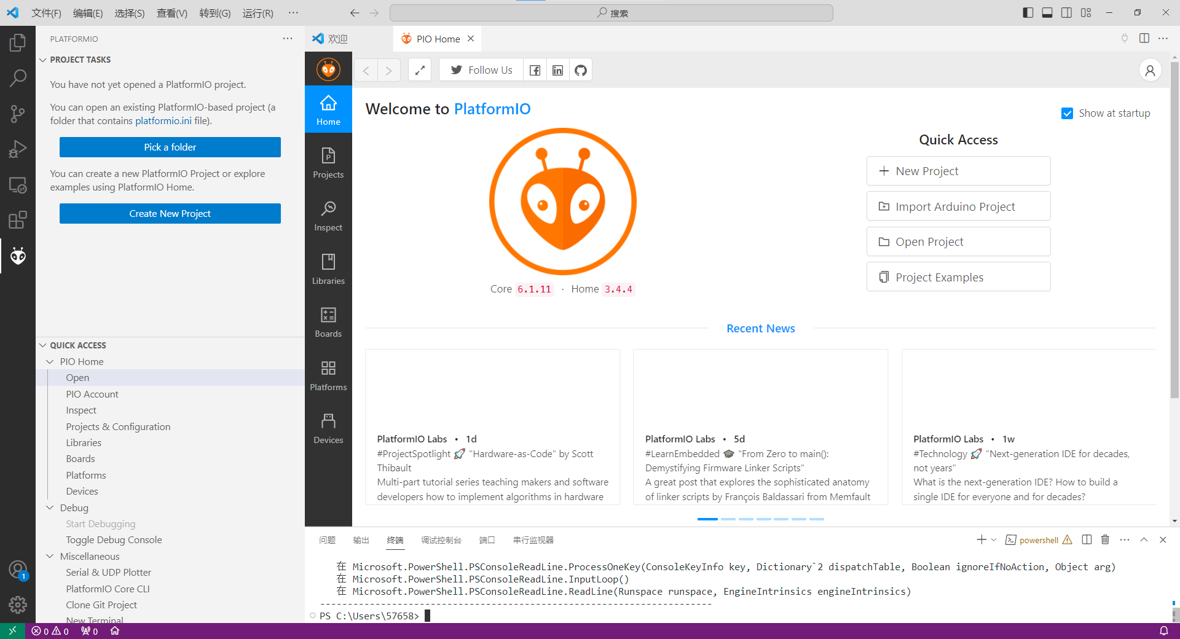
Task: Open Platforms in PIO Home sidebar
Action: click(328, 375)
